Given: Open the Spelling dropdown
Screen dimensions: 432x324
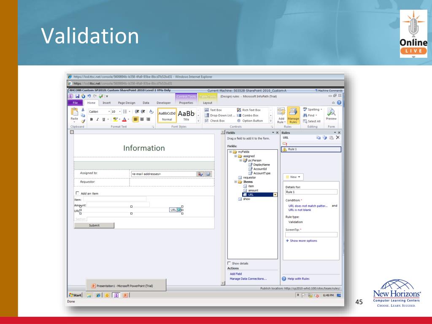Looking at the screenshot, I should [313, 109].
